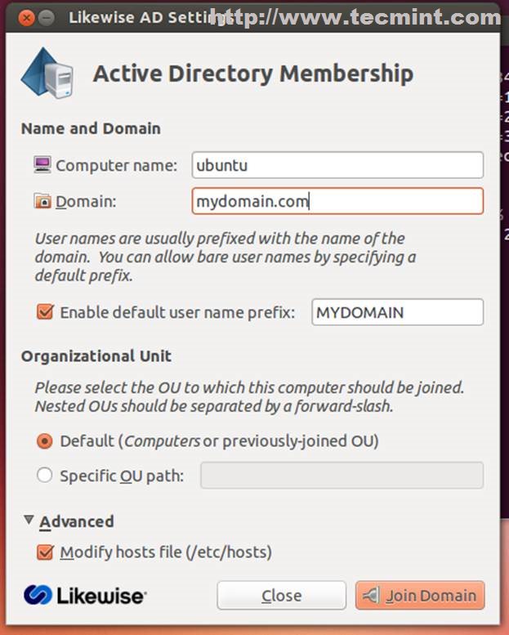This screenshot has height=635, width=509.
Task: Click the Organizational Unit section heading
Action: pyautogui.click(x=96, y=356)
